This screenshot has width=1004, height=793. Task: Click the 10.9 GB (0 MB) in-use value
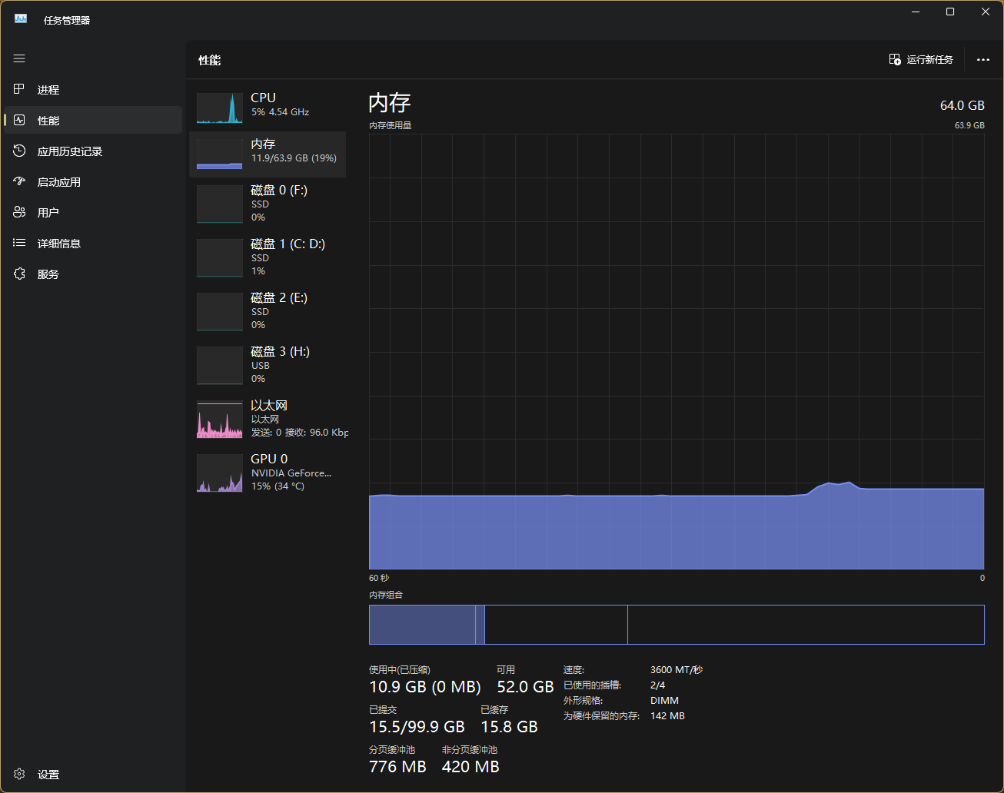tap(425, 687)
